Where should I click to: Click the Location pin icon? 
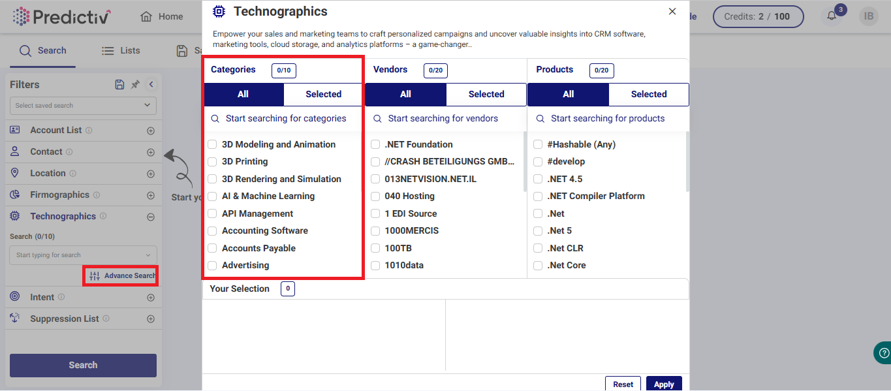(x=15, y=173)
